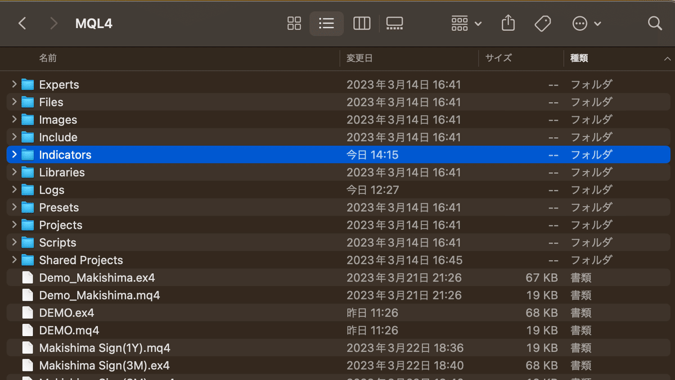Click the Indicators folder icon
Image resolution: width=675 pixels, height=380 pixels.
[x=28, y=155]
